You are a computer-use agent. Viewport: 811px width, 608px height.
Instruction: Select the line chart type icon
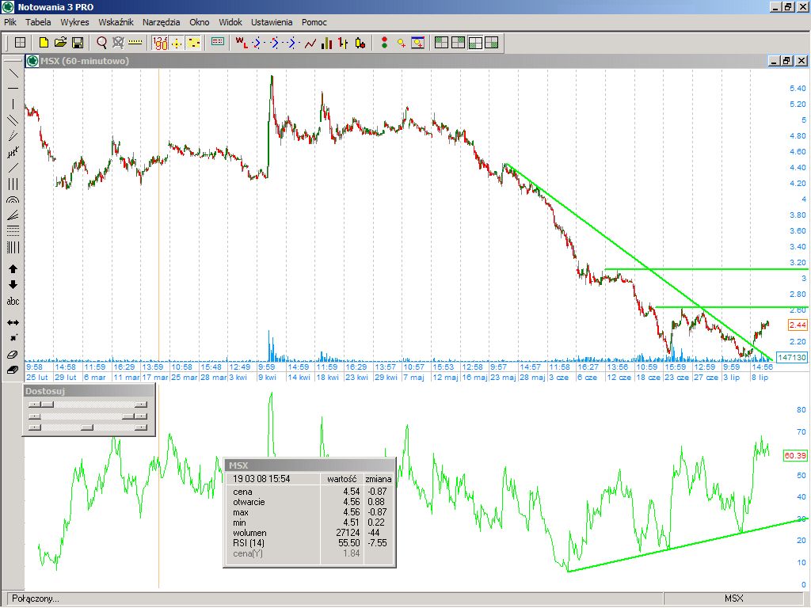pyautogui.click(x=310, y=43)
